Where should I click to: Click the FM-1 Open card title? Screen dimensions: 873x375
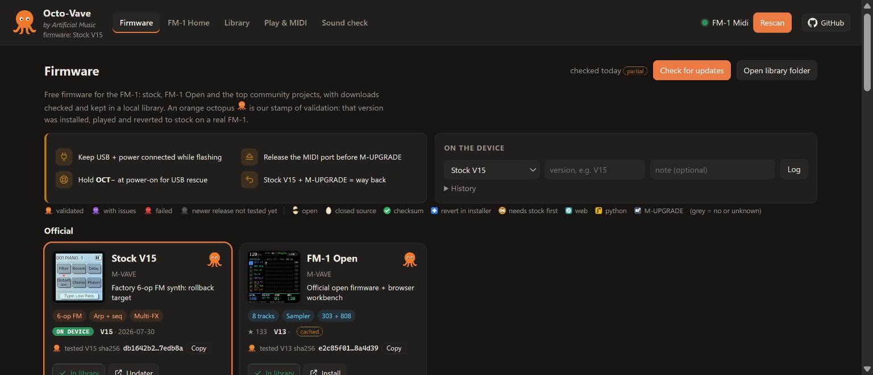[332, 259]
